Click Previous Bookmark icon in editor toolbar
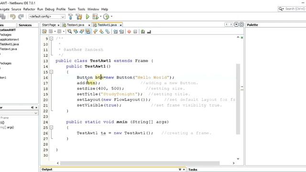 tap(95, 32)
